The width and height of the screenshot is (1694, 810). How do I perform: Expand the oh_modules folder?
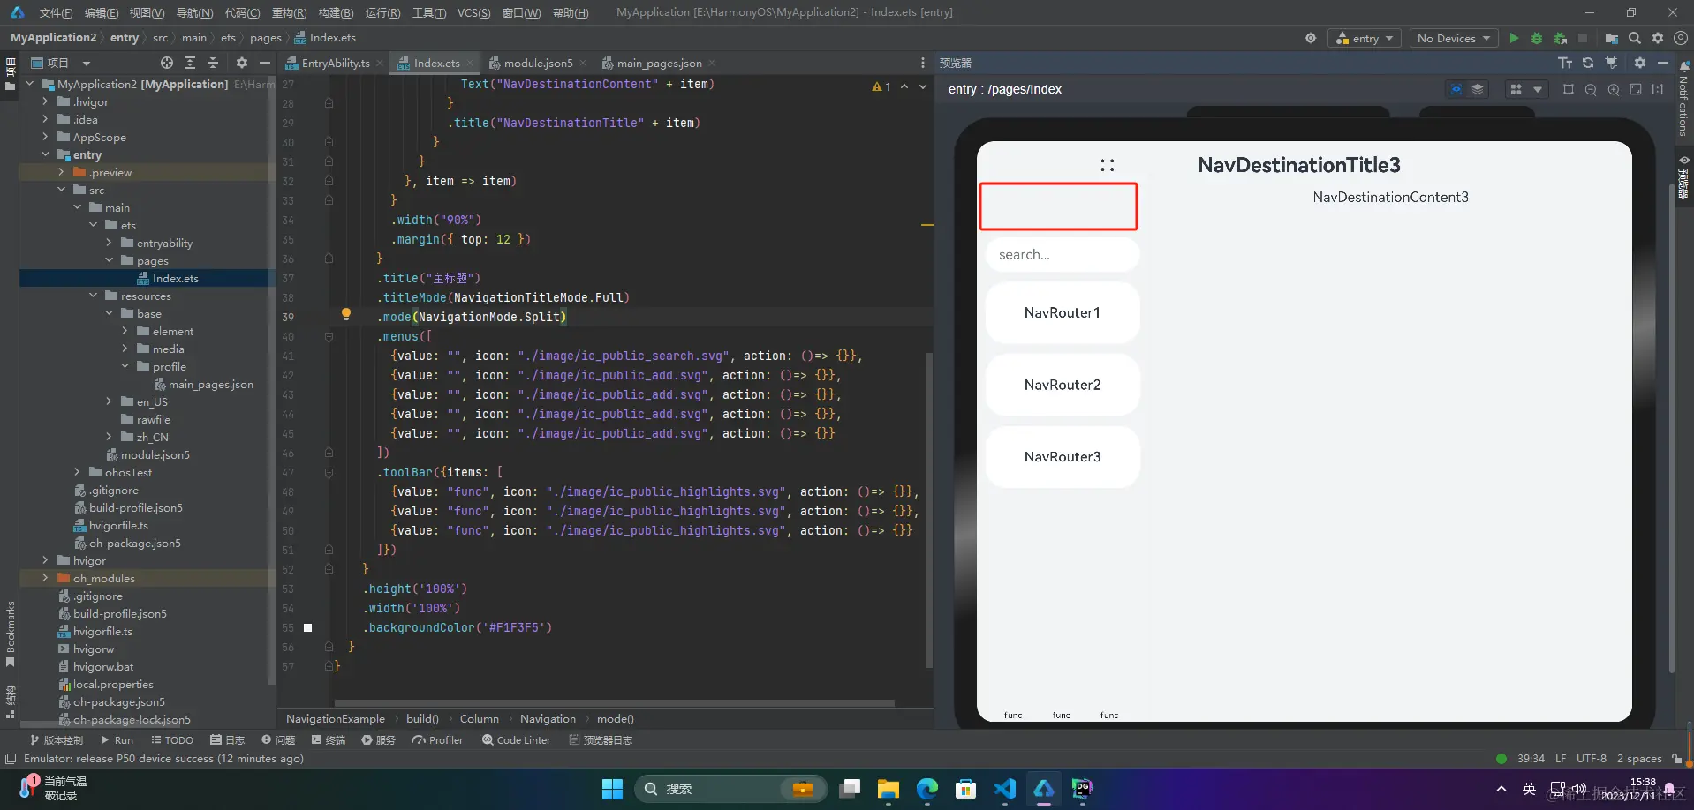[45, 578]
